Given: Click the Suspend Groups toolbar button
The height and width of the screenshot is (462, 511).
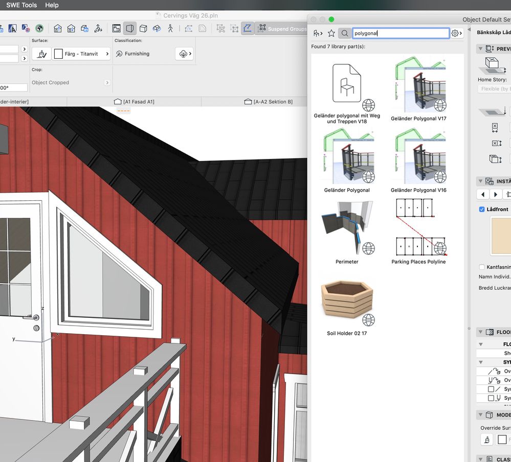Looking at the screenshot, I should point(282,29).
